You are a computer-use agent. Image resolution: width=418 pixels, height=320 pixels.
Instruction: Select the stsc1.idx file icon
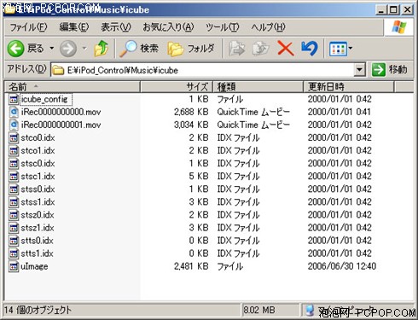[14, 177]
